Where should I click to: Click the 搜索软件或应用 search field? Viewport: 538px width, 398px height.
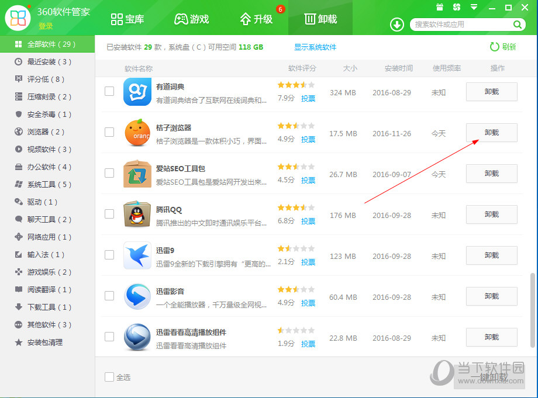click(x=462, y=25)
